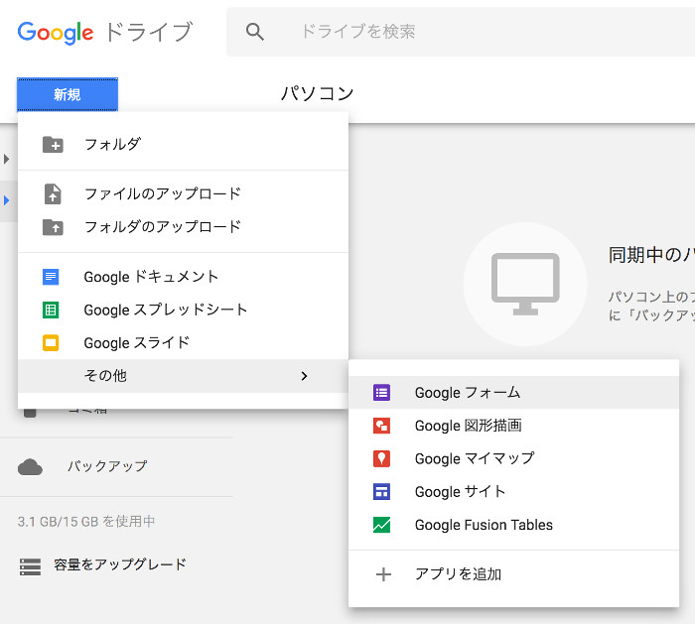Select Google Fusion Tables in the submenu
The image size is (695, 624).
[x=513, y=525]
